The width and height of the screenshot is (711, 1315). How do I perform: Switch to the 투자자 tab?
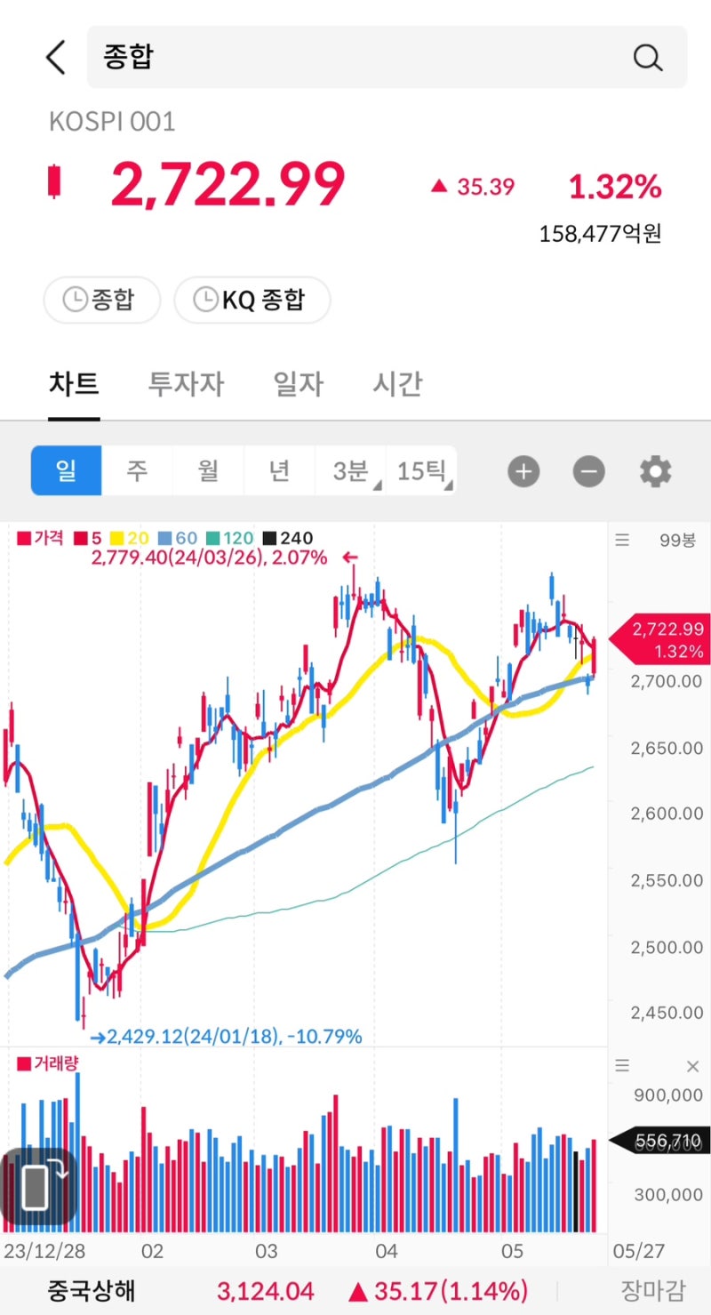click(185, 384)
